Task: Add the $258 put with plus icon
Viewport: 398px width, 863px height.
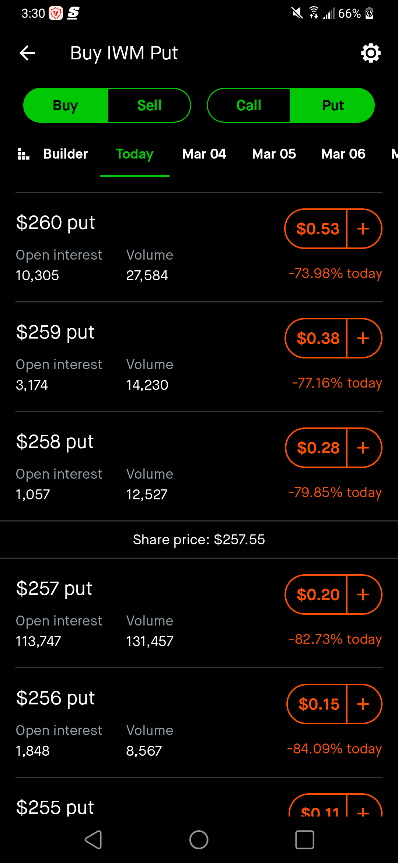Action: tap(363, 448)
